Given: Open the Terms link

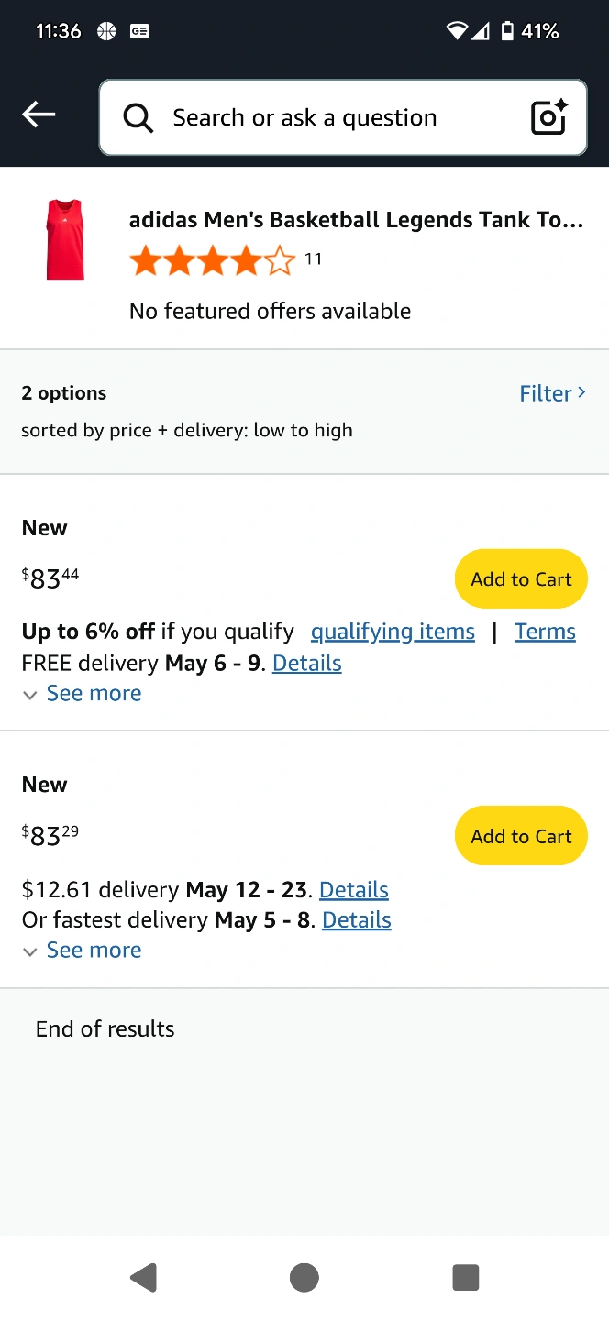Looking at the screenshot, I should [545, 632].
